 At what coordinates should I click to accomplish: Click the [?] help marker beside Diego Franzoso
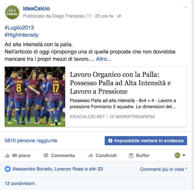(x=89, y=16)
